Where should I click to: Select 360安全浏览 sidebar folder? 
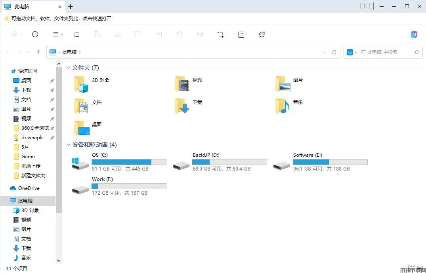tap(31, 128)
